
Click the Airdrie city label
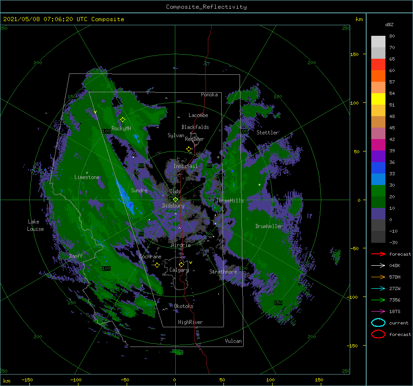tap(181, 245)
